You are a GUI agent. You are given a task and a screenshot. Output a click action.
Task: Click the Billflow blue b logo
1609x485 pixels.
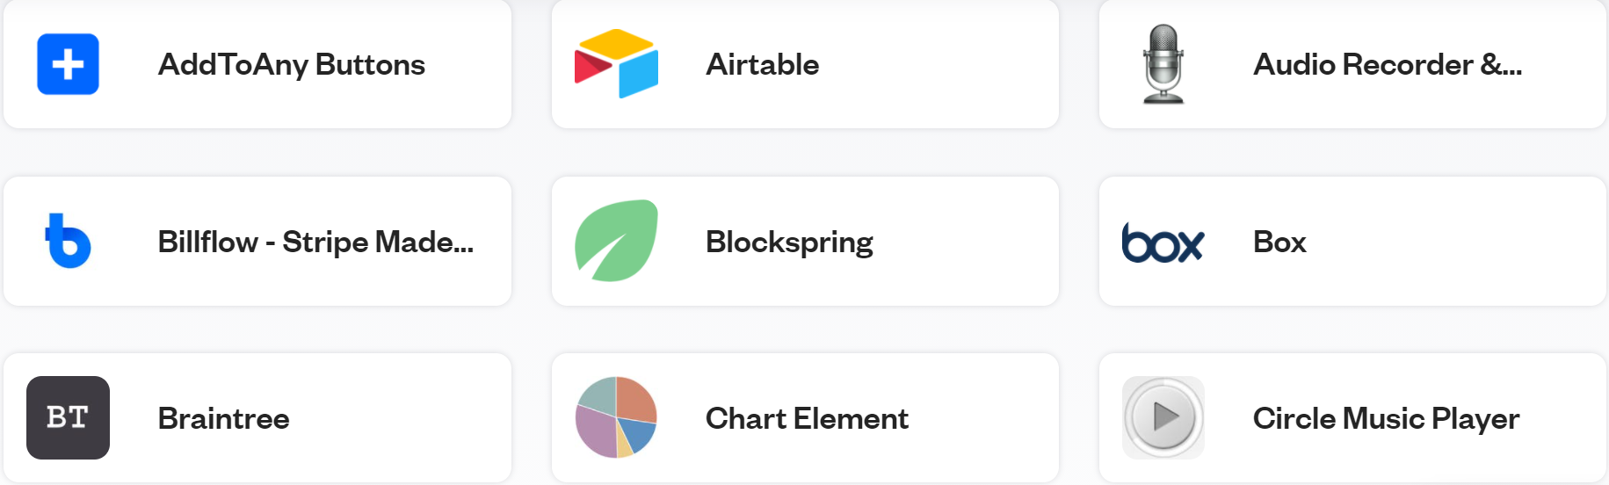(x=68, y=241)
